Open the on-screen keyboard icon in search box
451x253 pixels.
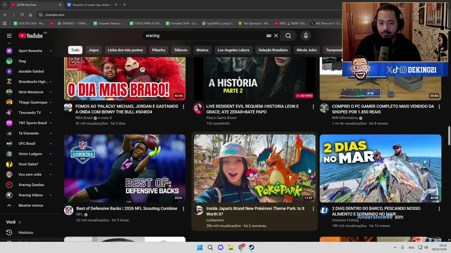[269, 35]
